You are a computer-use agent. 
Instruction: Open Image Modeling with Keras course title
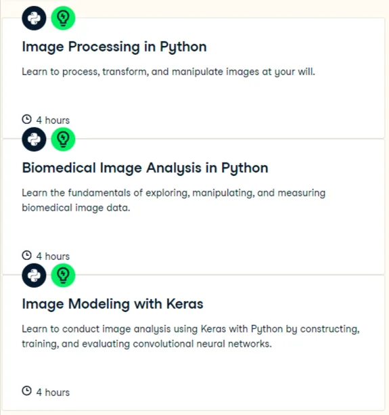pos(112,304)
